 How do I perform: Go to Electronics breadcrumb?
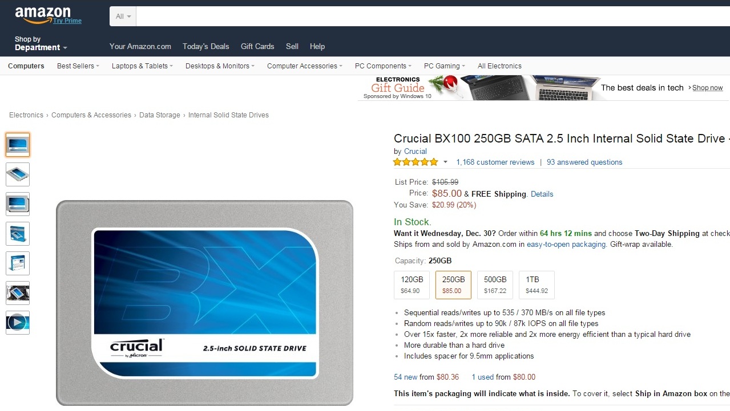pyautogui.click(x=26, y=115)
